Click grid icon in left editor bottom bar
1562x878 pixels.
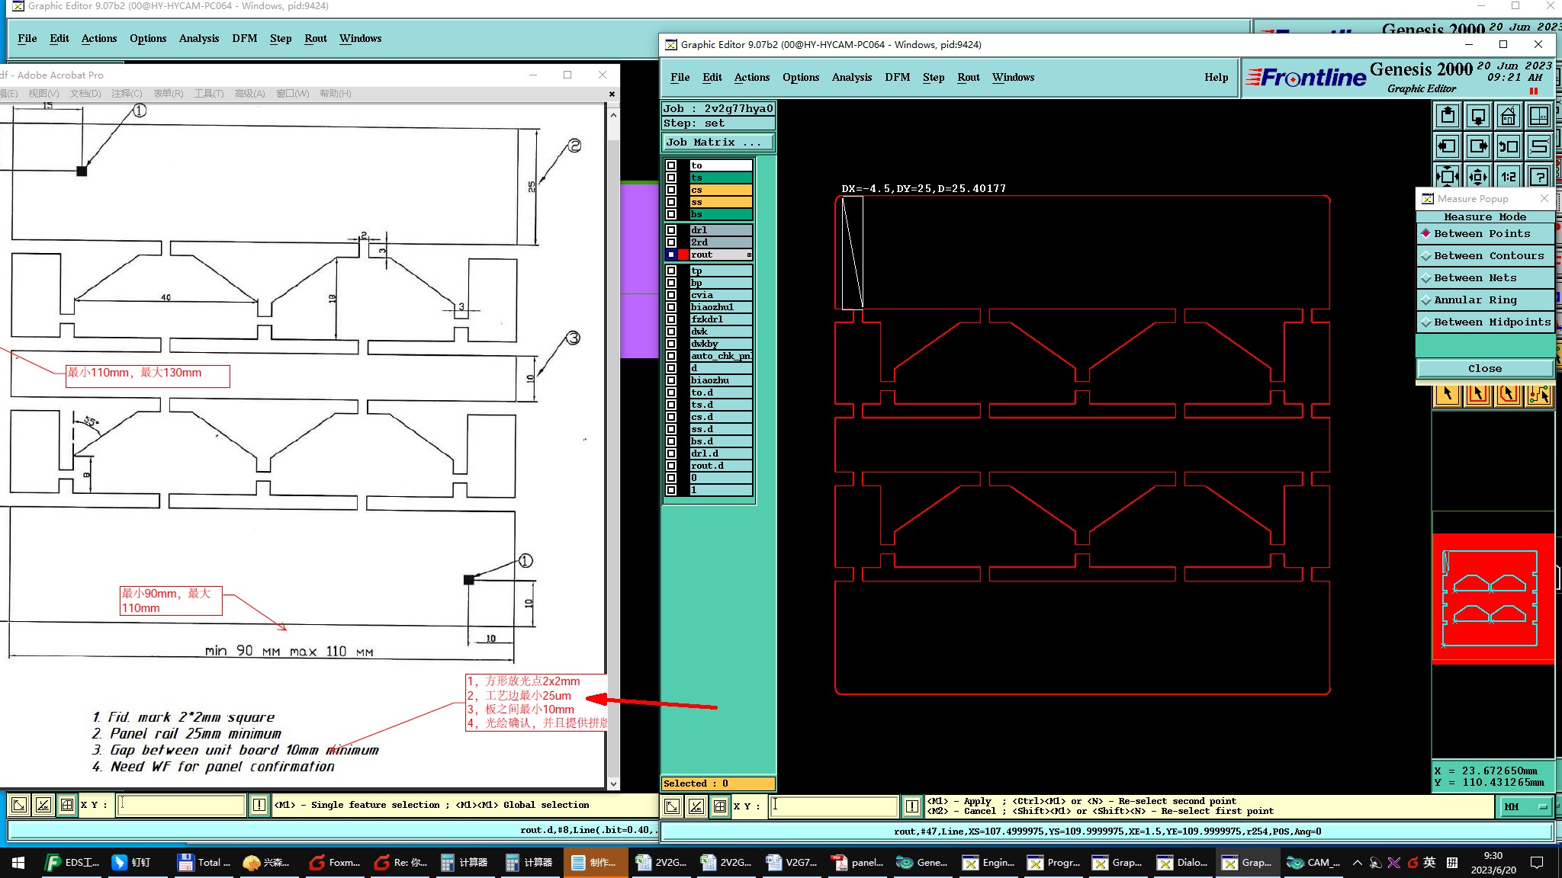click(x=67, y=805)
